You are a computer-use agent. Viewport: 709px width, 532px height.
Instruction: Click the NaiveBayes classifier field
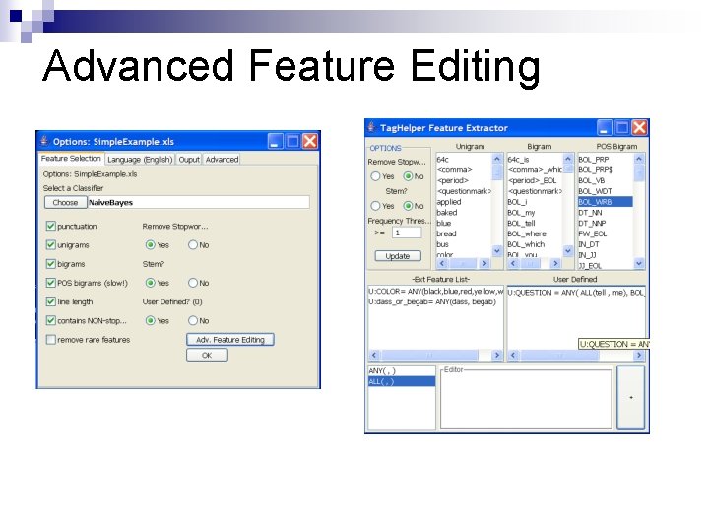pyautogui.click(x=199, y=202)
